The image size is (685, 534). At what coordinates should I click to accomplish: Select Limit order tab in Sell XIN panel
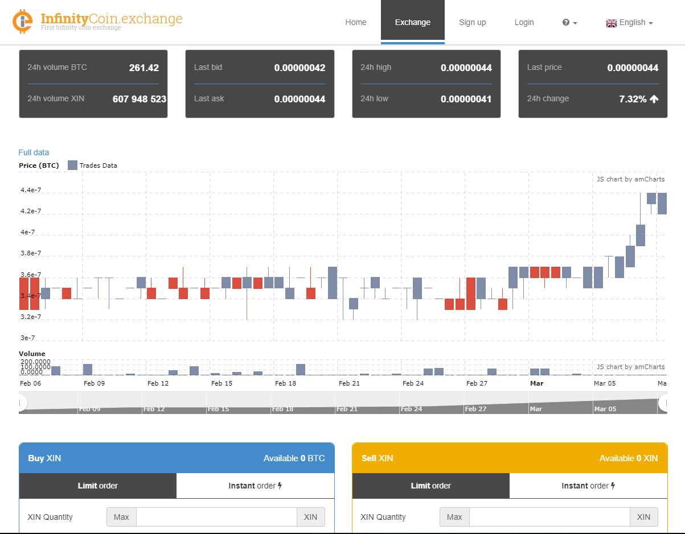coord(431,486)
